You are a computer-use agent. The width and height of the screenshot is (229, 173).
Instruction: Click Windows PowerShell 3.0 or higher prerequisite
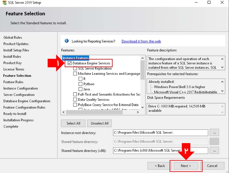pos(180,87)
